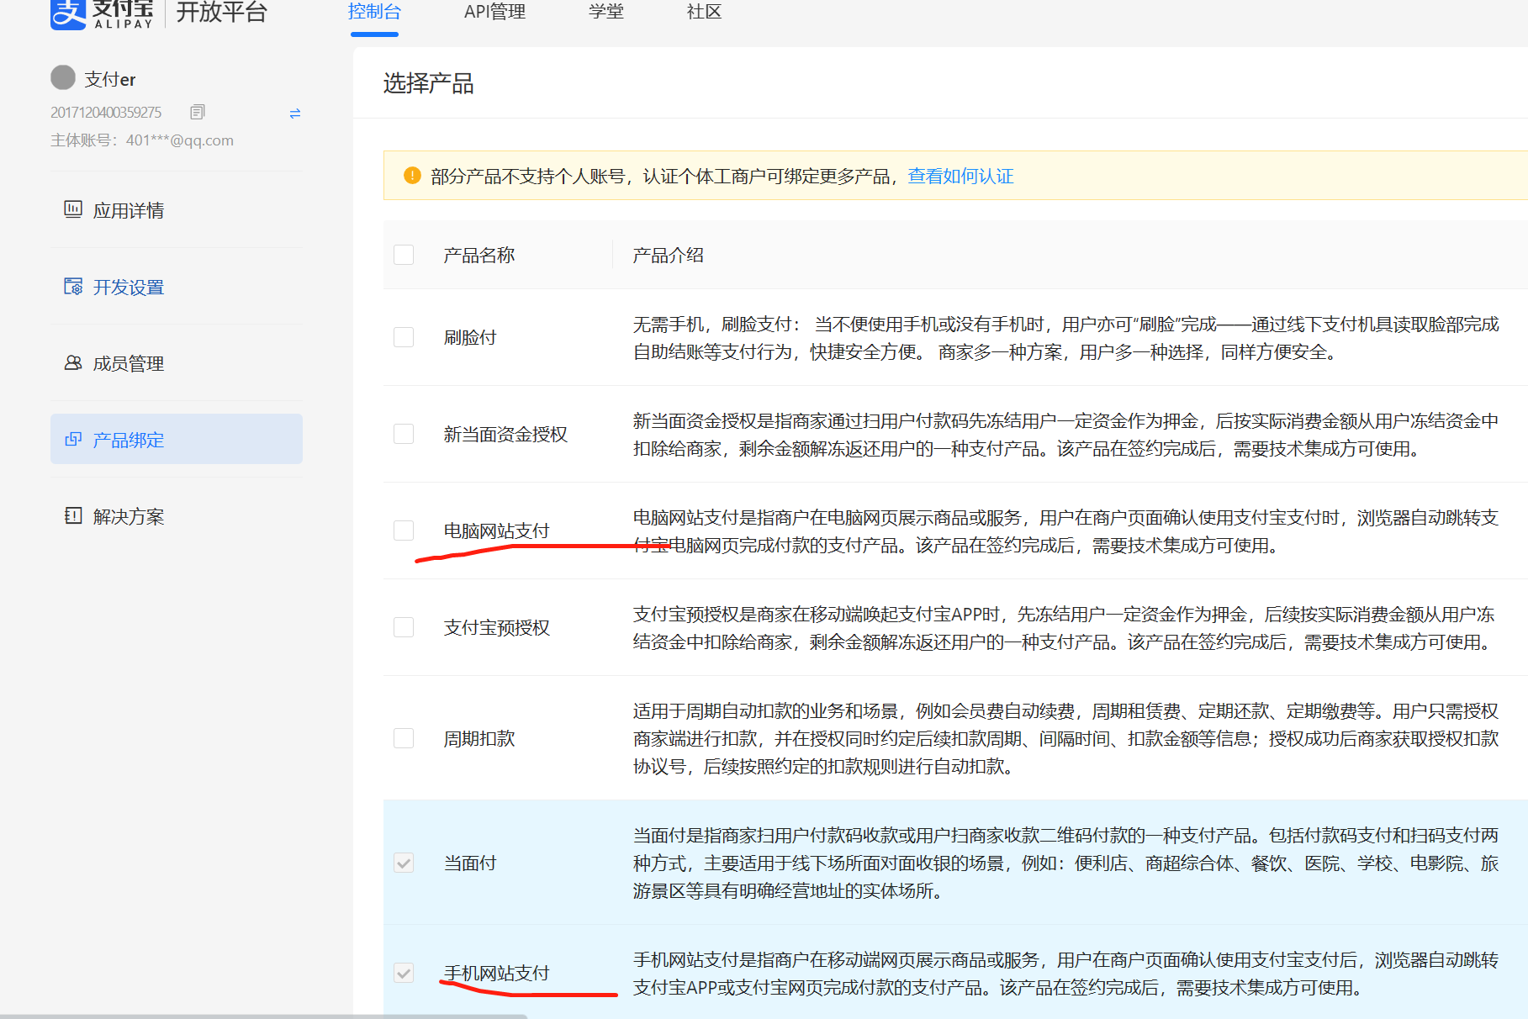
Task: Click the 电脑网站支付 product name
Action: click(496, 531)
